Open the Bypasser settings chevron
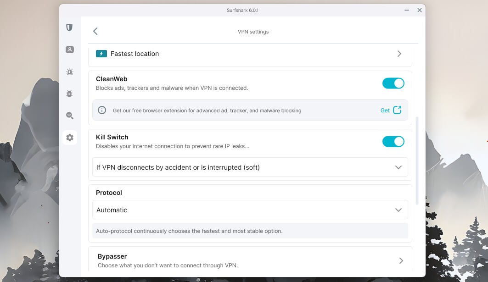The width and height of the screenshot is (488, 282). coord(401,260)
